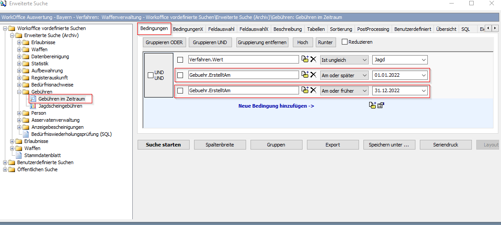The height and width of the screenshot is (225, 501).
Task: Toggle the UND group checkbox
Action: click(x=150, y=75)
